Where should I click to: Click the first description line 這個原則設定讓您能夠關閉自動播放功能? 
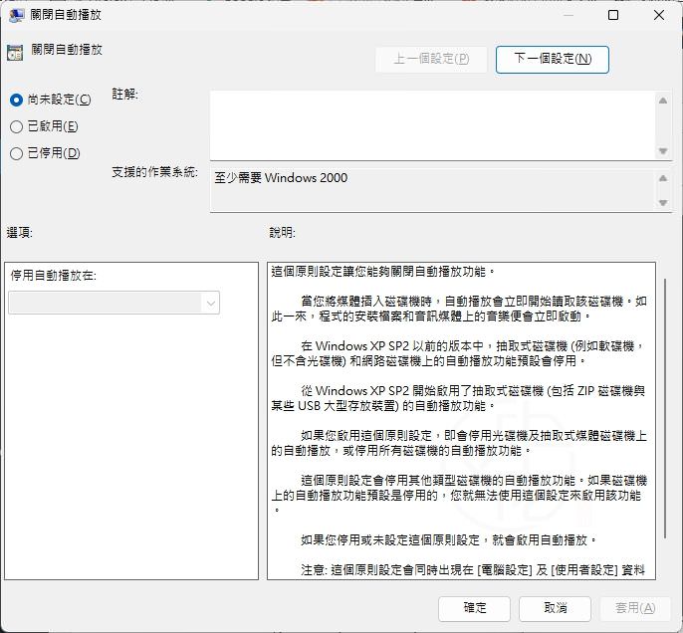coord(383,272)
